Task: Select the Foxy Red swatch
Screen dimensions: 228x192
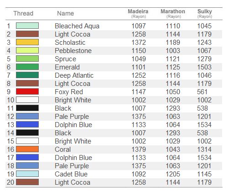Action: [x=27, y=91]
